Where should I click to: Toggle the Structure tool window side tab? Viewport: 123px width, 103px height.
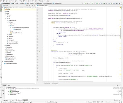click(1, 76)
